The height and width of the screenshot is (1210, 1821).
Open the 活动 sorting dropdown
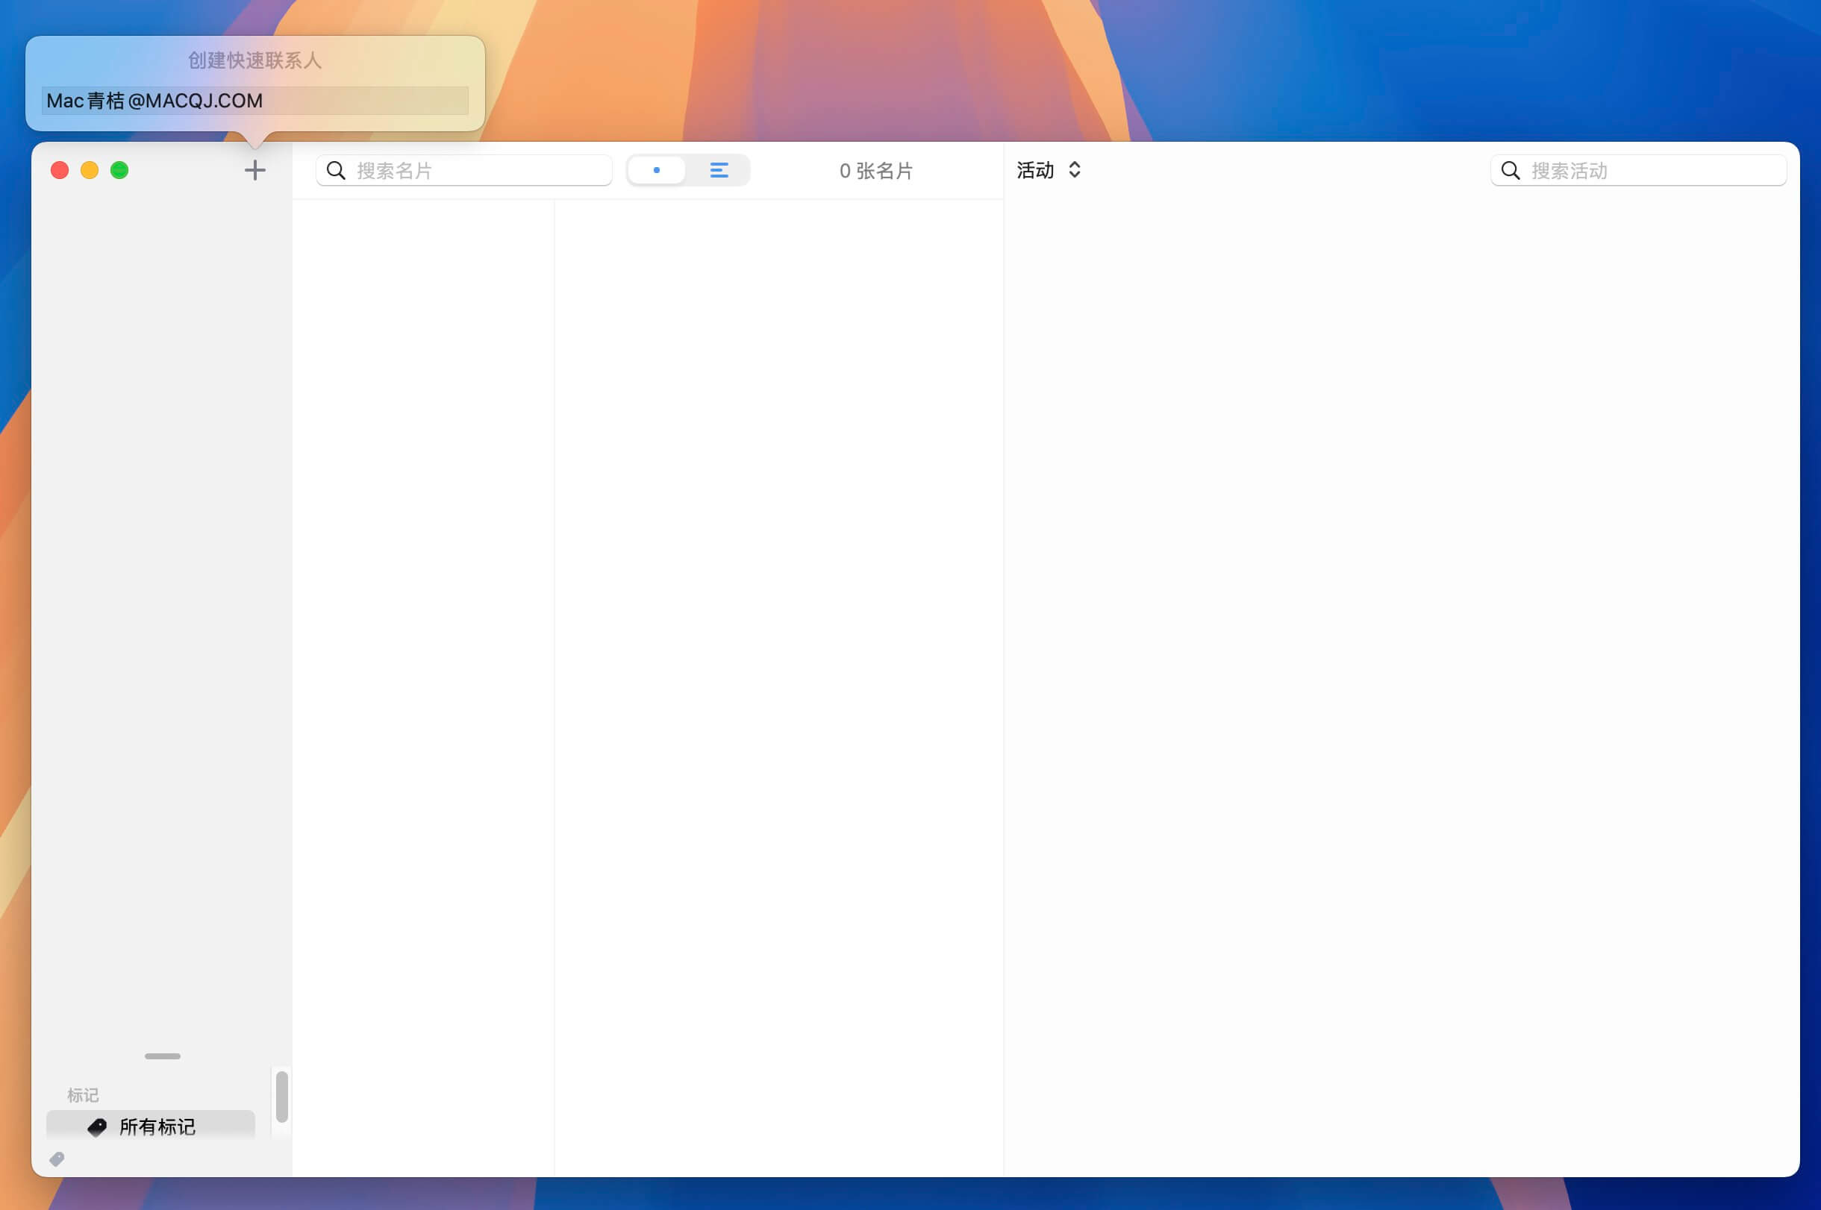[x=1050, y=170]
